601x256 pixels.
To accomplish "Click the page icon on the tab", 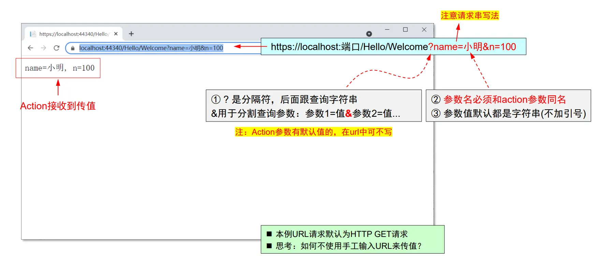I will click(x=33, y=34).
